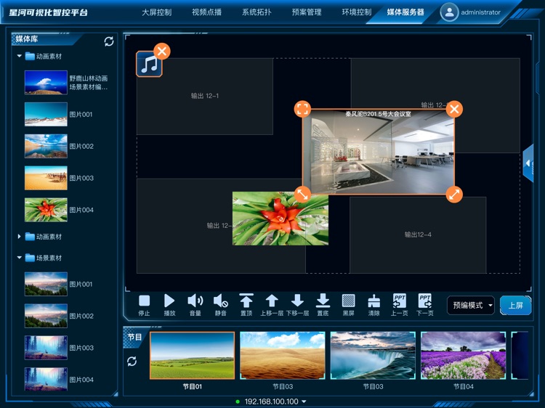This screenshot has width=545, height=408.
Task: Click PPT 上一页 previous page icon
Action: [x=400, y=301]
